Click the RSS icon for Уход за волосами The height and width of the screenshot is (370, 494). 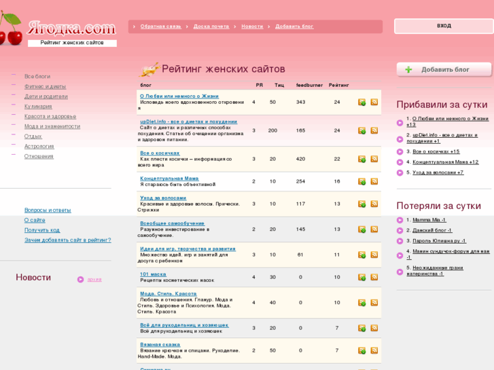(x=374, y=204)
